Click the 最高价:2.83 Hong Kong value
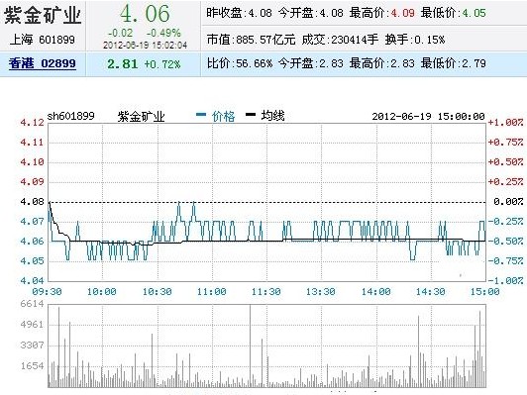Screen dimensions: 527x395 pyautogui.click(x=382, y=63)
